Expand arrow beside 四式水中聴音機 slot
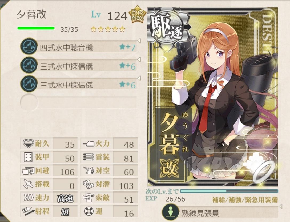Viewport: 290px width, 222px height. [x=139, y=41]
